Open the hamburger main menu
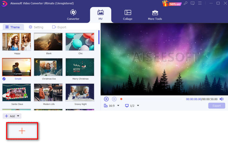 (x=200, y=3)
